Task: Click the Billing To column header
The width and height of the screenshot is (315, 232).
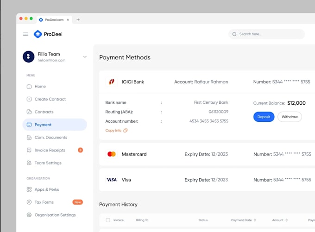Action: 142,220
